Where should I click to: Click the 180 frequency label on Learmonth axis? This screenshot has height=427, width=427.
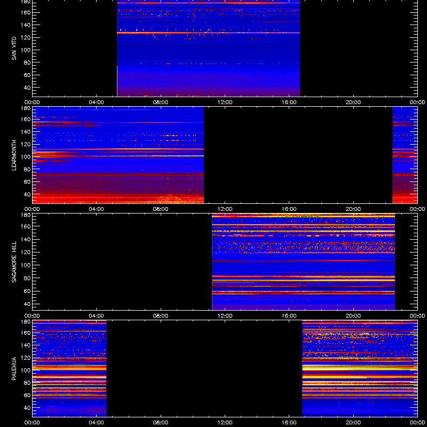25,108
